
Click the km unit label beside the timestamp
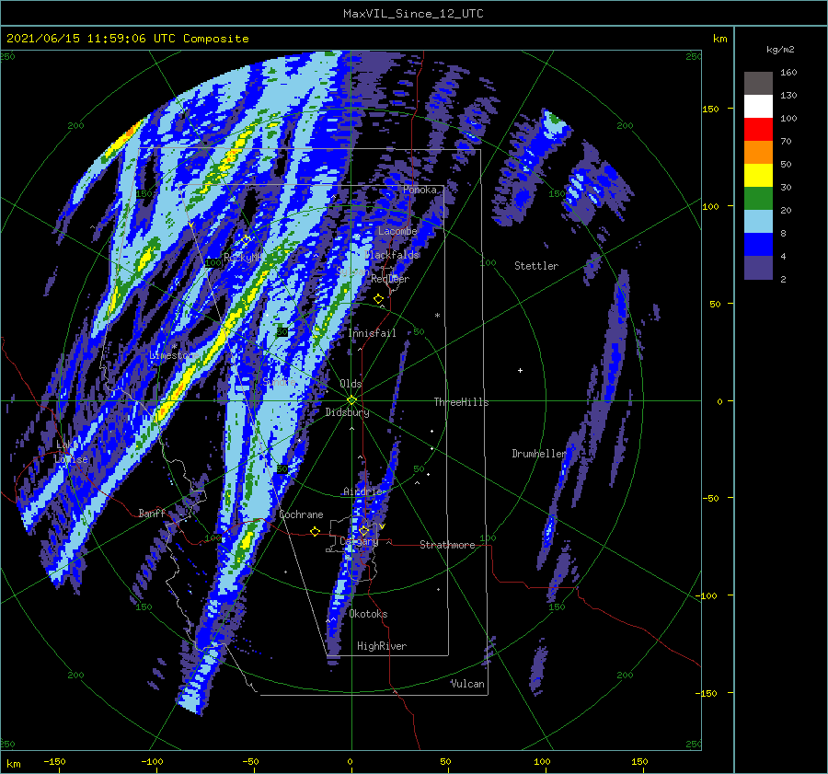pos(719,39)
